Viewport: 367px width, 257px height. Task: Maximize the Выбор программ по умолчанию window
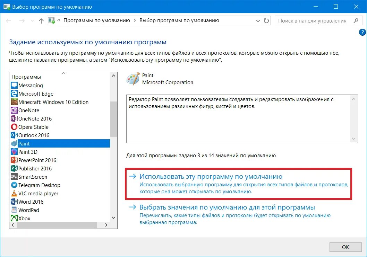(336, 7)
